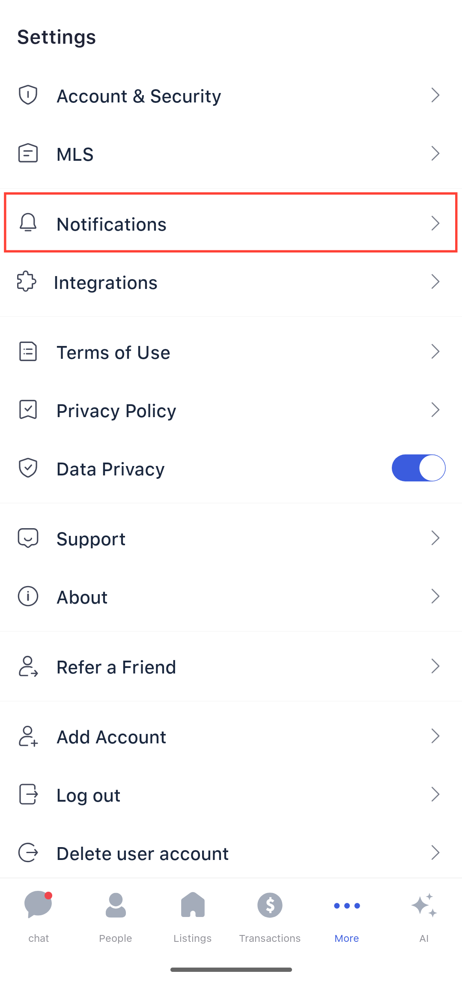Tap the Account & Security shield icon
The image size is (462, 983).
(x=28, y=95)
